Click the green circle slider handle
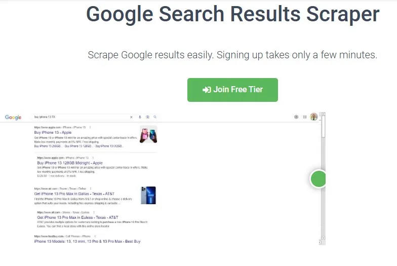This screenshot has height=266, width=397. click(319, 178)
